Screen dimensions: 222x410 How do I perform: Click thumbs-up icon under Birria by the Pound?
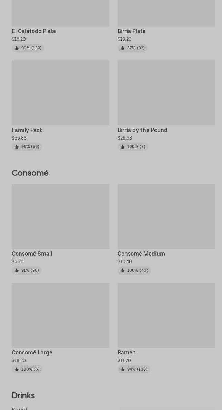[x=122, y=147]
